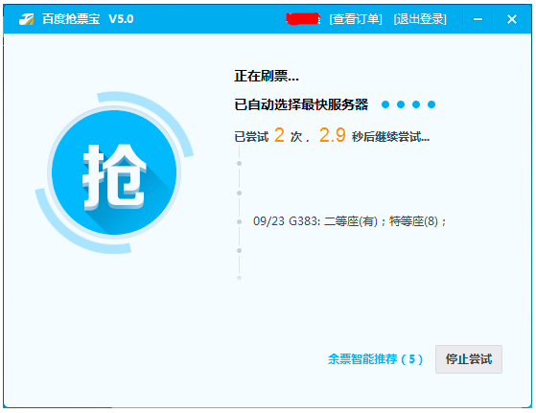Open 余票智能推荐 (5) suggestions
536x413 pixels.
click(x=375, y=359)
